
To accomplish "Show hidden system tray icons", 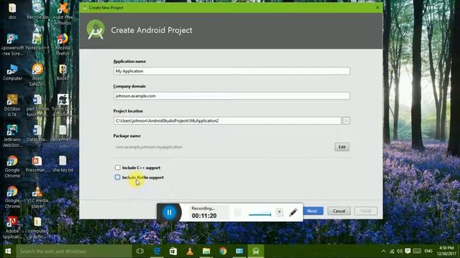I will 383,251.
